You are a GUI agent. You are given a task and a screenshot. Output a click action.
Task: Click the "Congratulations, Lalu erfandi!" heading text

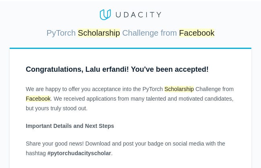[x=77, y=69]
